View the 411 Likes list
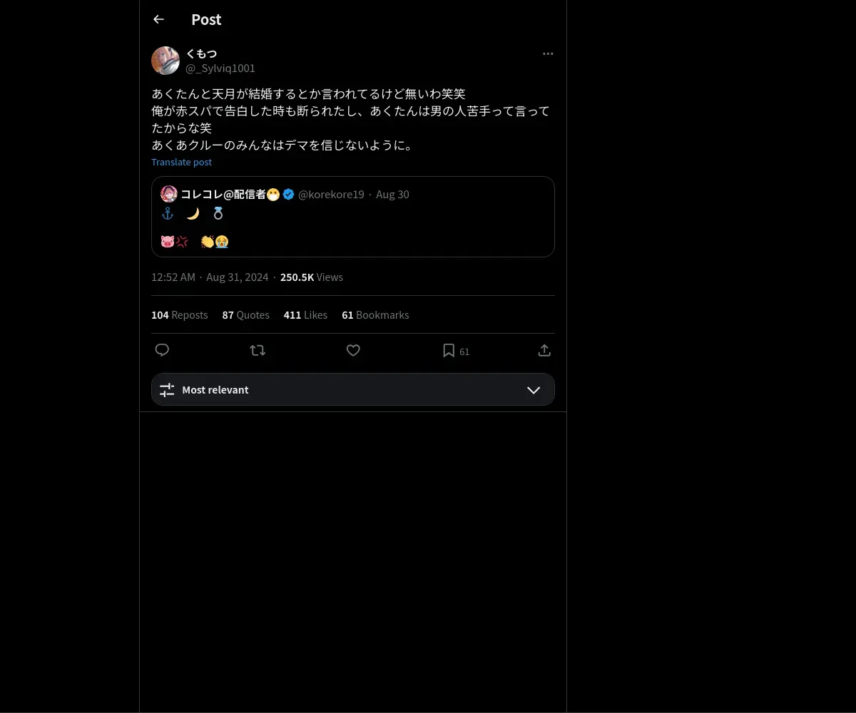This screenshot has width=856, height=713. point(305,314)
